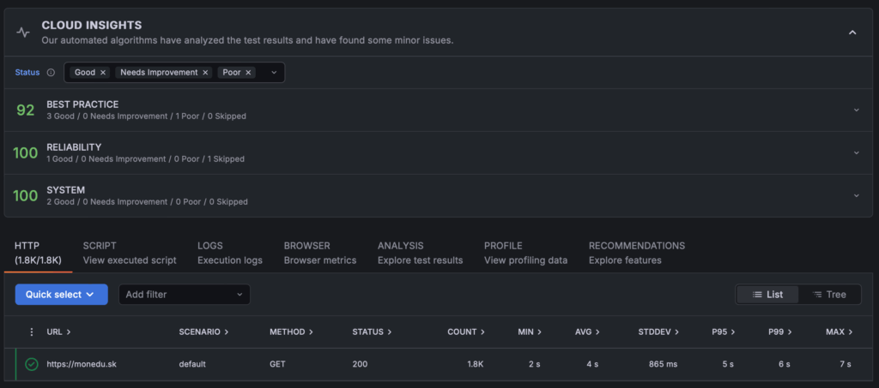Expand the Reliability section
The width and height of the screenshot is (879, 388).
click(x=856, y=152)
